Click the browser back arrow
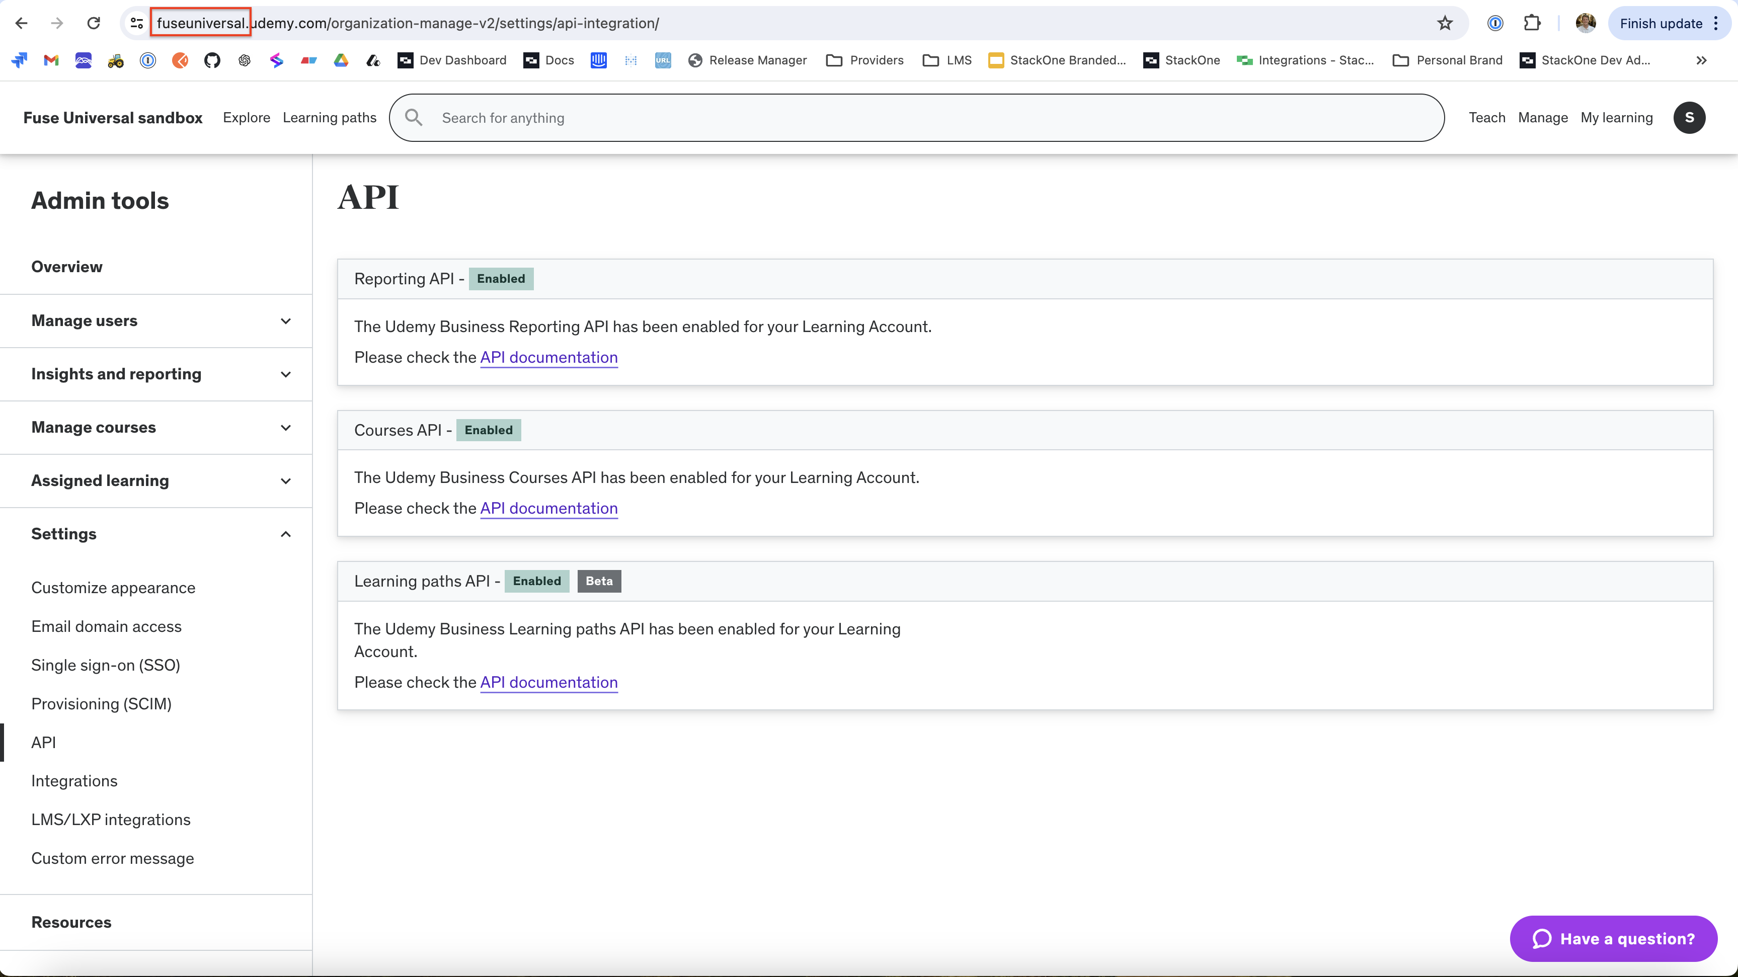This screenshot has width=1738, height=977. click(x=22, y=23)
